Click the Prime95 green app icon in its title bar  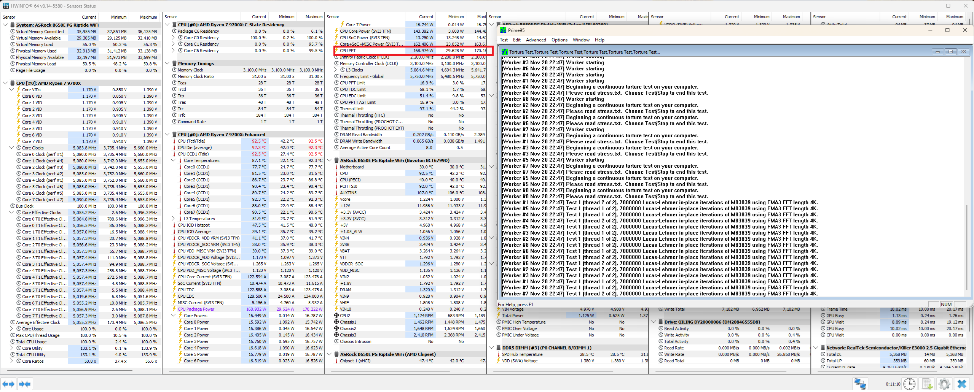pos(503,30)
